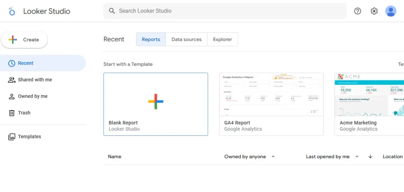Click the Templates gallery icon in sidebar

tap(12, 137)
